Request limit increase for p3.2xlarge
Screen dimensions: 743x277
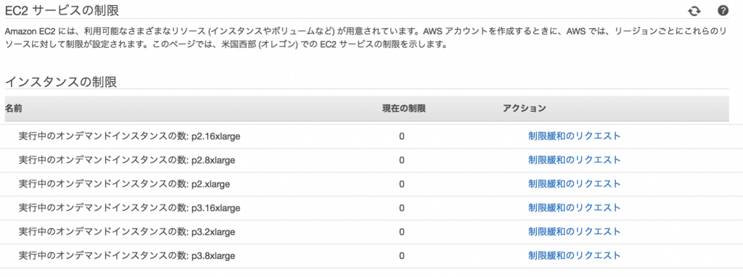(x=575, y=232)
